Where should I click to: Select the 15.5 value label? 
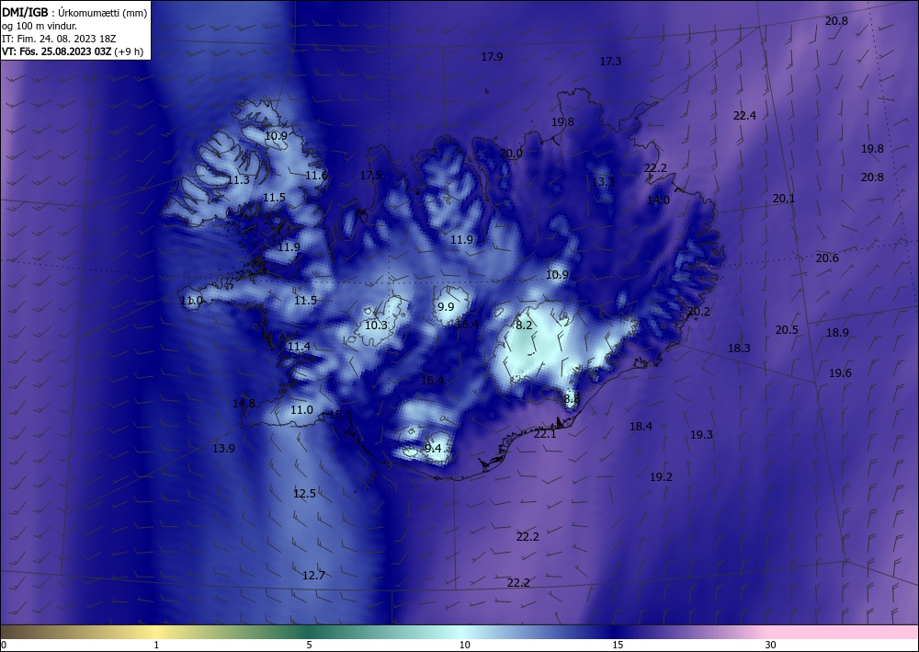click(341, 414)
